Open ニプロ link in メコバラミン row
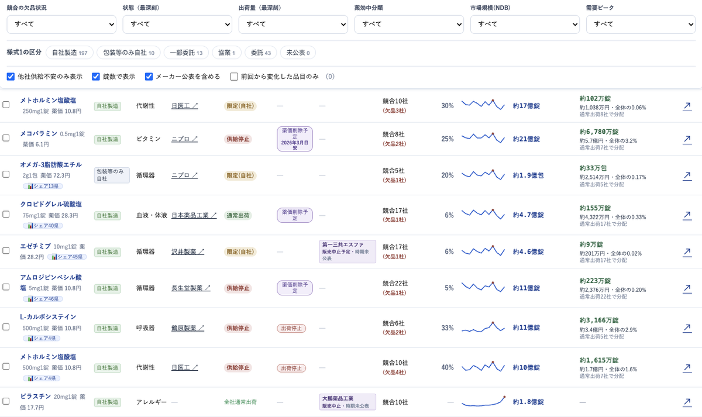The height and width of the screenshot is (417, 702). click(x=185, y=139)
